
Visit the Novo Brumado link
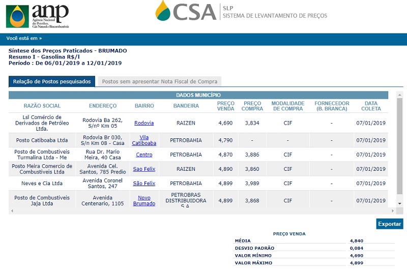coord(144,200)
